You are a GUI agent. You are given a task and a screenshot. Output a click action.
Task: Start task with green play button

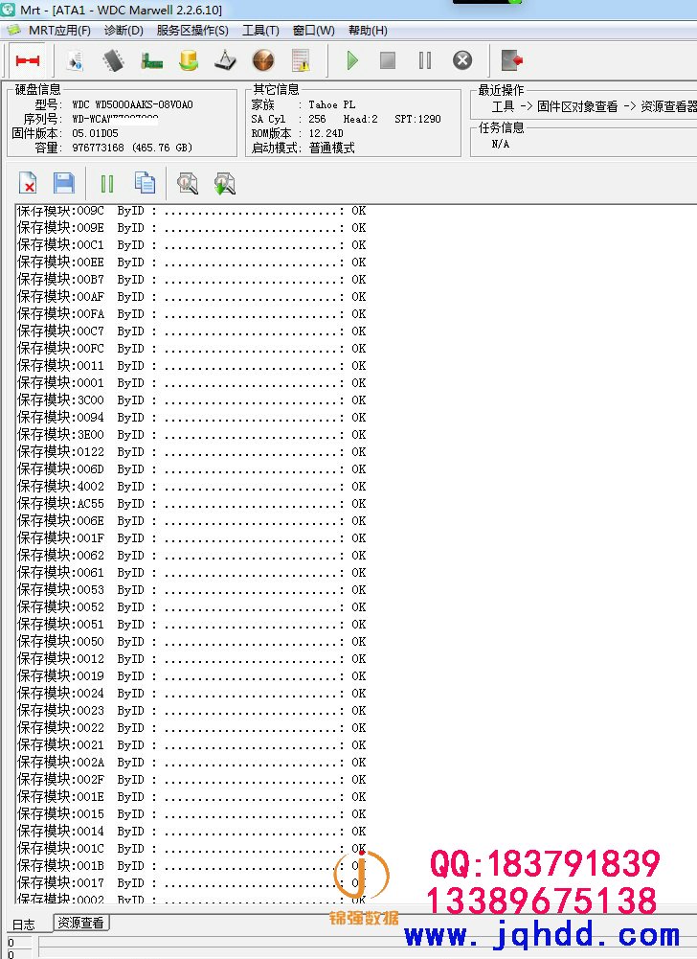coord(352,60)
